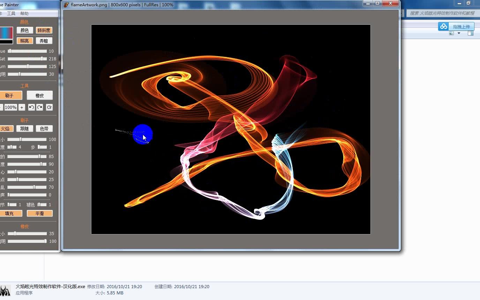Click the blue-red gradient color swatch
Screen dimensions: 480x300
(6, 33)
